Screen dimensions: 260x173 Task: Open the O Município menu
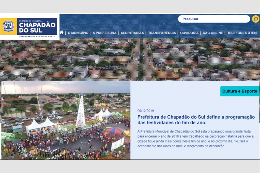click(x=78, y=33)
